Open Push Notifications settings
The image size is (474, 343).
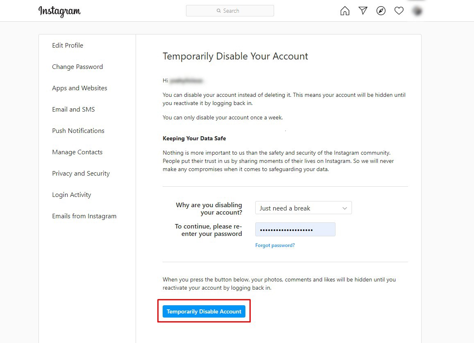coord(78,131)
